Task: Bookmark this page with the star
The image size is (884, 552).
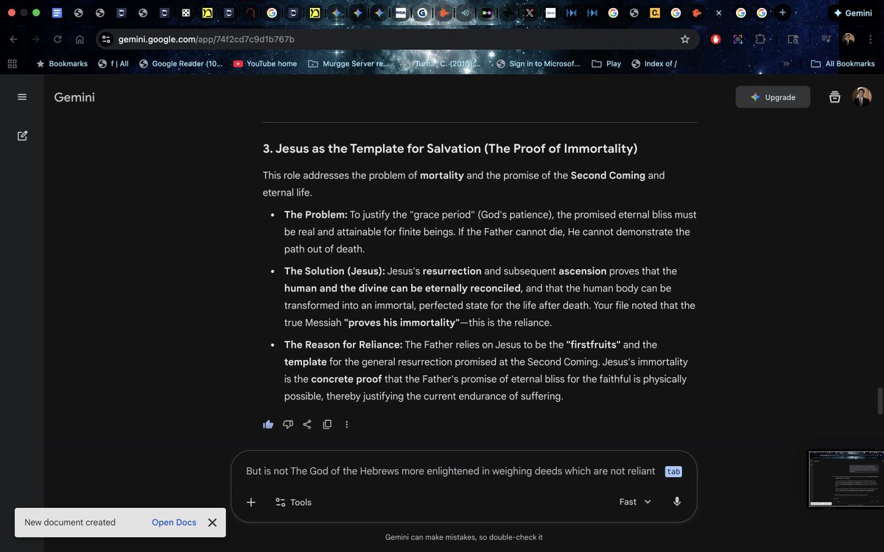Action: point(685,39)
